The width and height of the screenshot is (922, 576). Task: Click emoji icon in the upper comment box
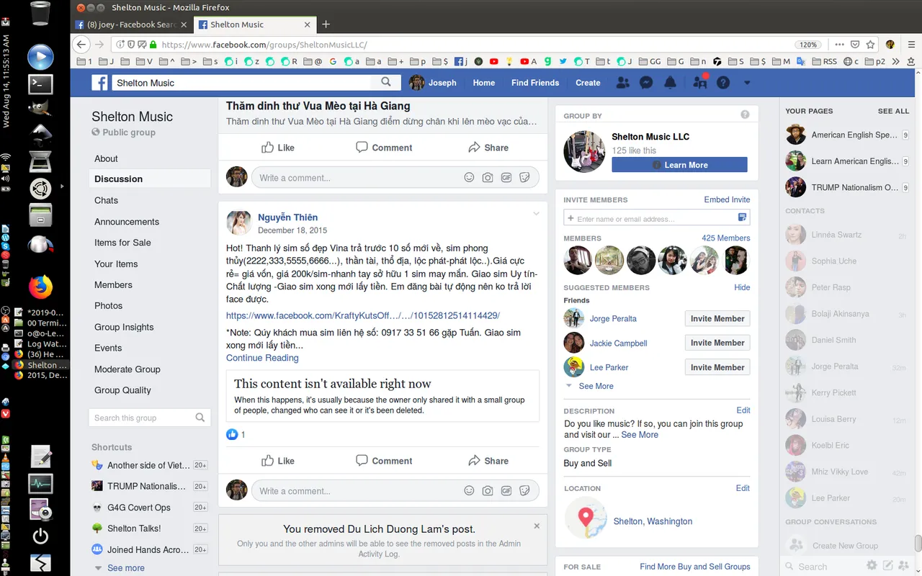point(469,178)
